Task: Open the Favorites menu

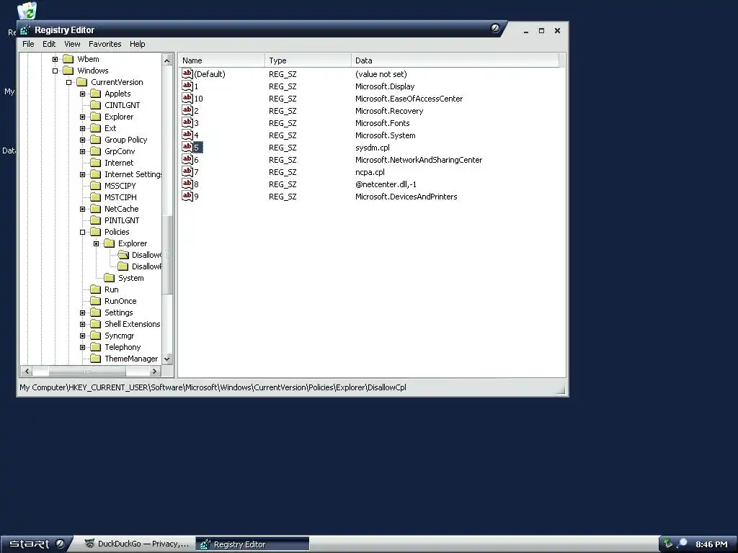Action: point(105,44)
